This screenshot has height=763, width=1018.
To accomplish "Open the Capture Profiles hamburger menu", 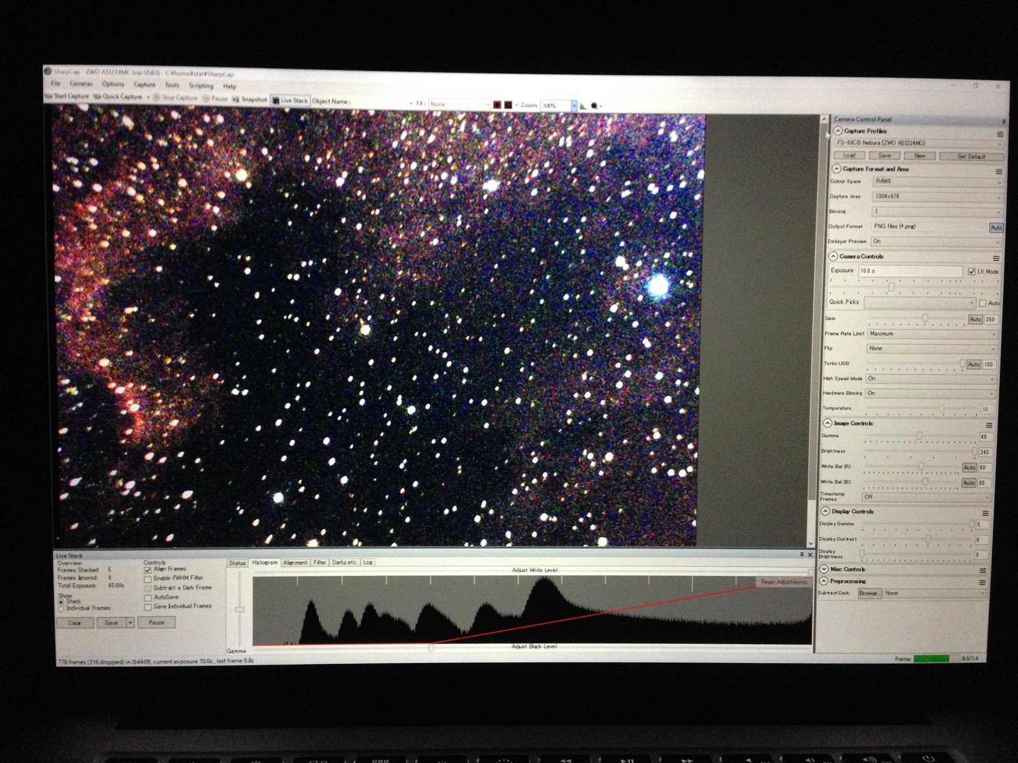I will pos(1000,134).
